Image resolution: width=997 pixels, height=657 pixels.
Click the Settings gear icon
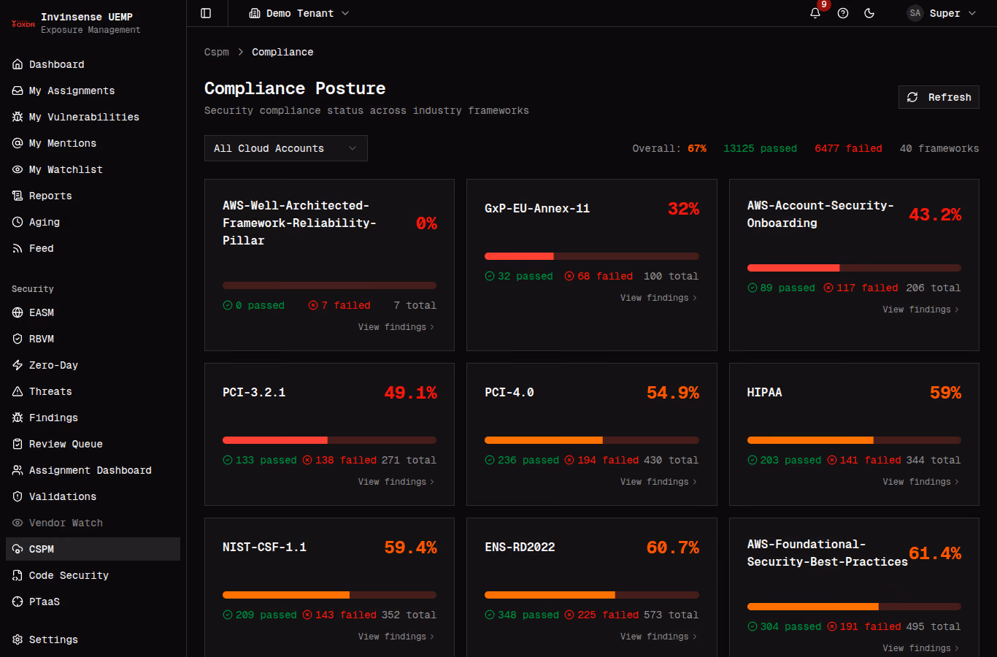pos(18,639)
